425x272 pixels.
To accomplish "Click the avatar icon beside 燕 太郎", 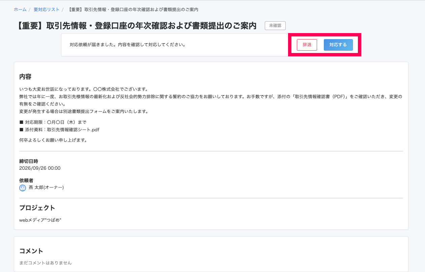I will point(23,188).
